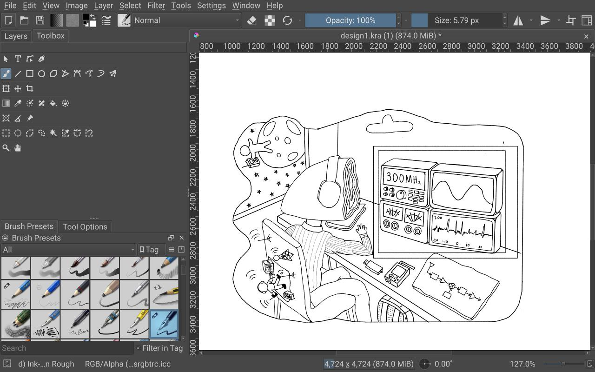
Task: Select the Transform tool
Action: (x=6, y=88)
